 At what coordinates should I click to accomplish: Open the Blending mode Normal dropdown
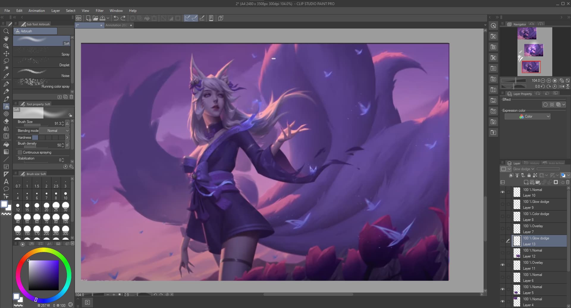click(x=54, y=131)
